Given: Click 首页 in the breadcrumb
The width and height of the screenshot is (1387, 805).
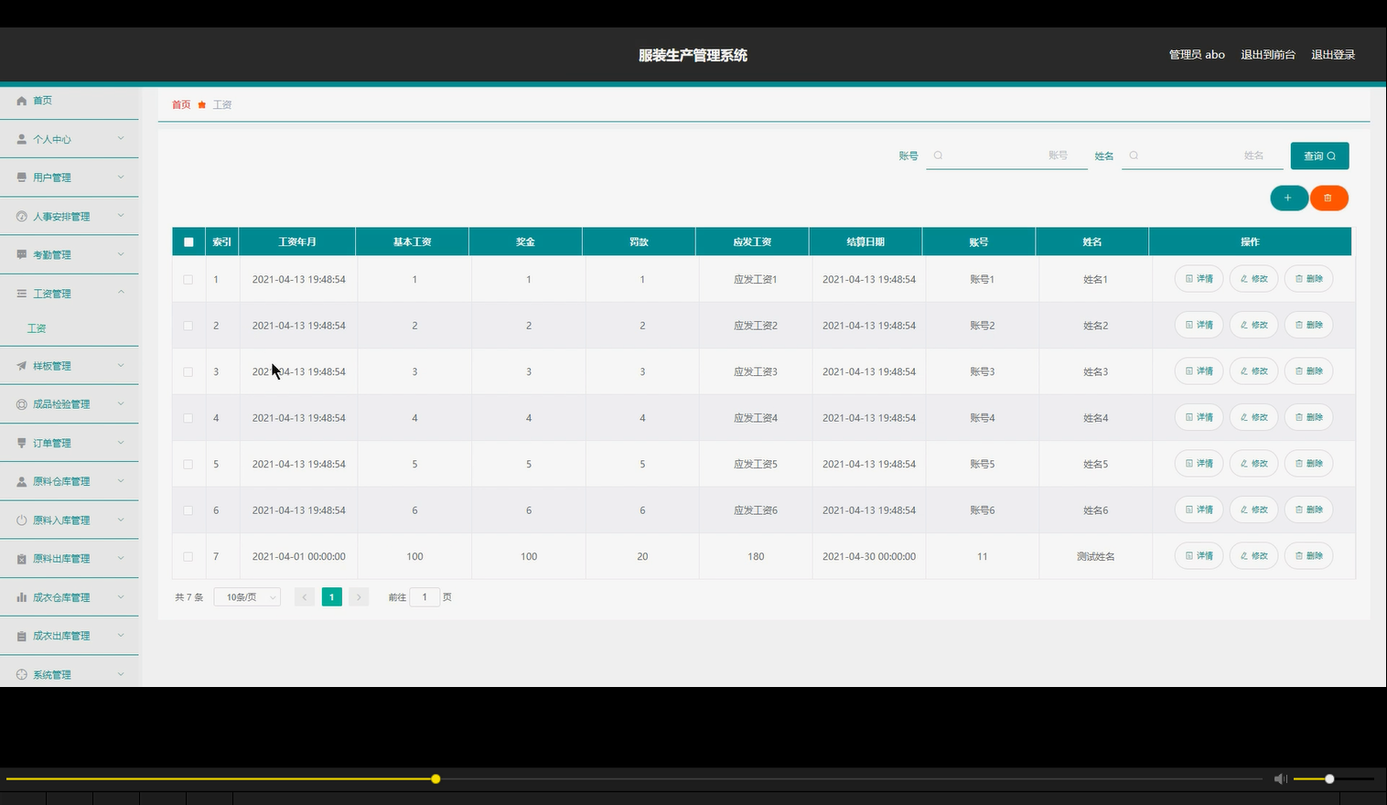Looking at the screenshot, I should click(181, 105).
